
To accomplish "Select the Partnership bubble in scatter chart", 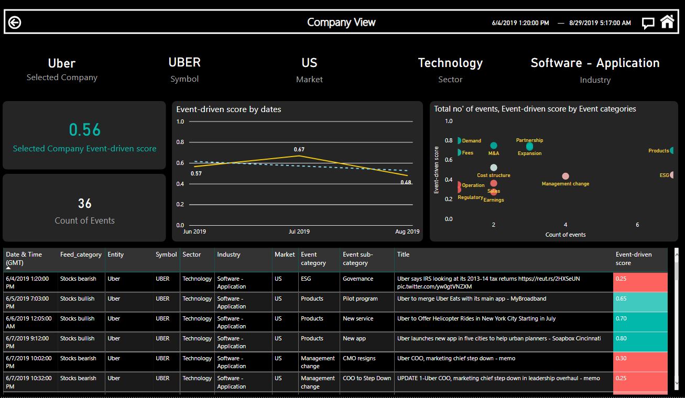I will (529, 146).
